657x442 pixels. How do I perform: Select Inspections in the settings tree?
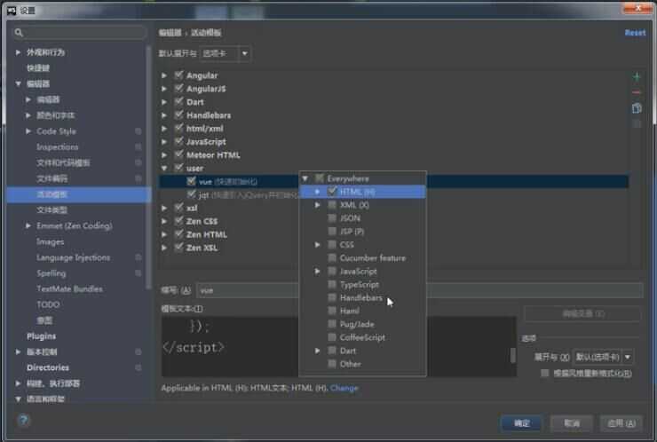tap(57, 147)
